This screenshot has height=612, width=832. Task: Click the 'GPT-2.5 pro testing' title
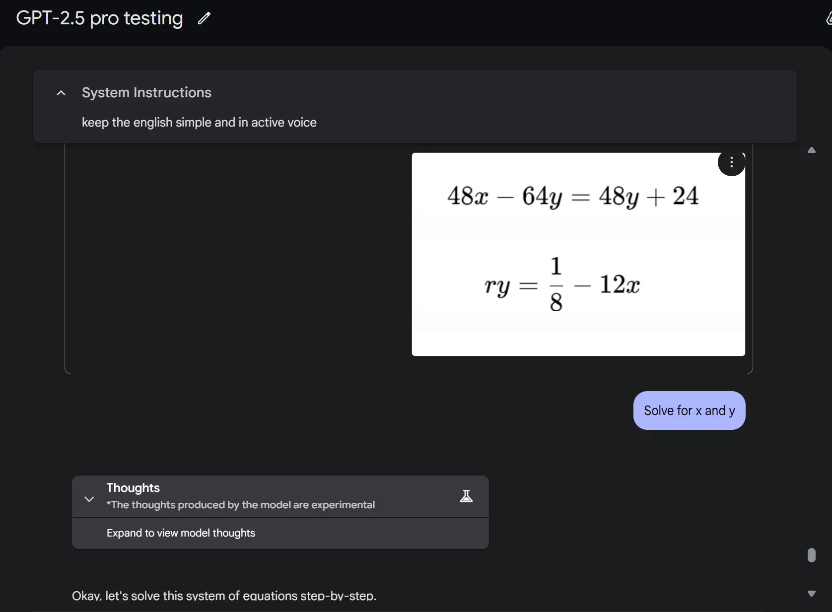click(99, 18)
